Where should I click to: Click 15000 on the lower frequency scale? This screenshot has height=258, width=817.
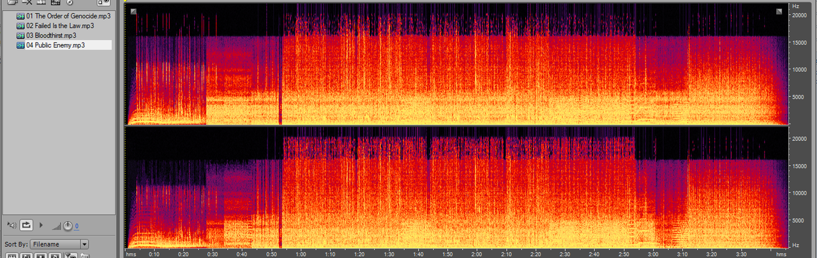pos(800,166)
